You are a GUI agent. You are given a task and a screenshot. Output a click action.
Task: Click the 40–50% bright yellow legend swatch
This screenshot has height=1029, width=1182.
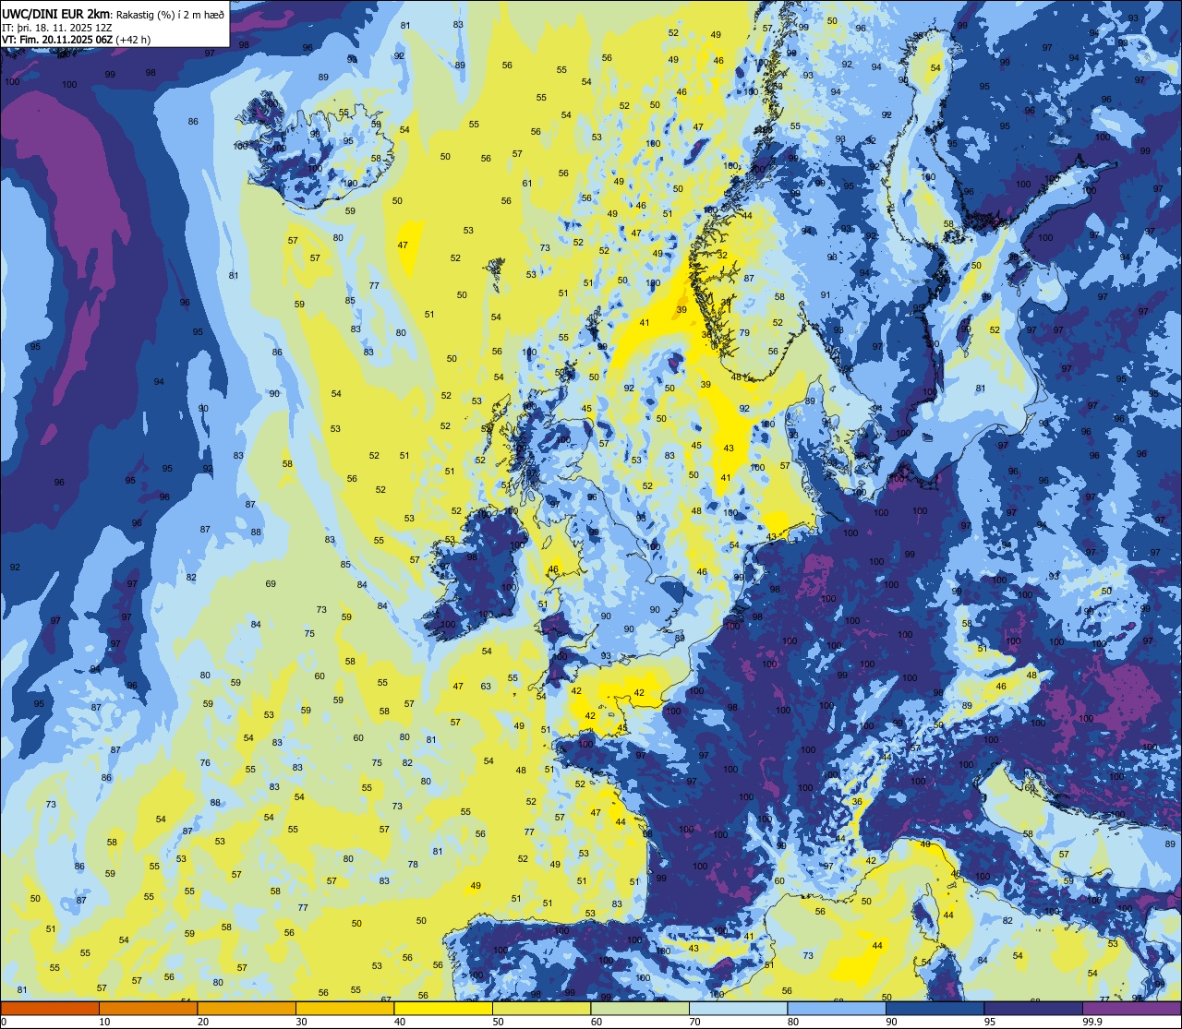pos(443,1009)
